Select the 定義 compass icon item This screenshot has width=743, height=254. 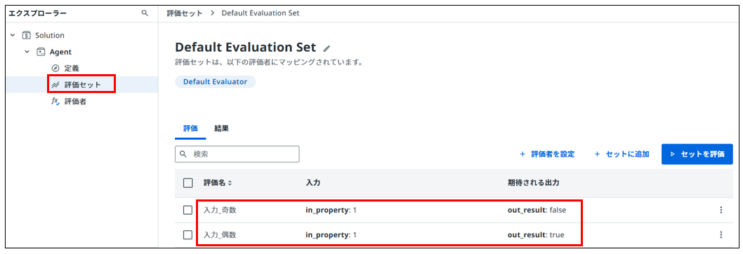coord(55,69)
